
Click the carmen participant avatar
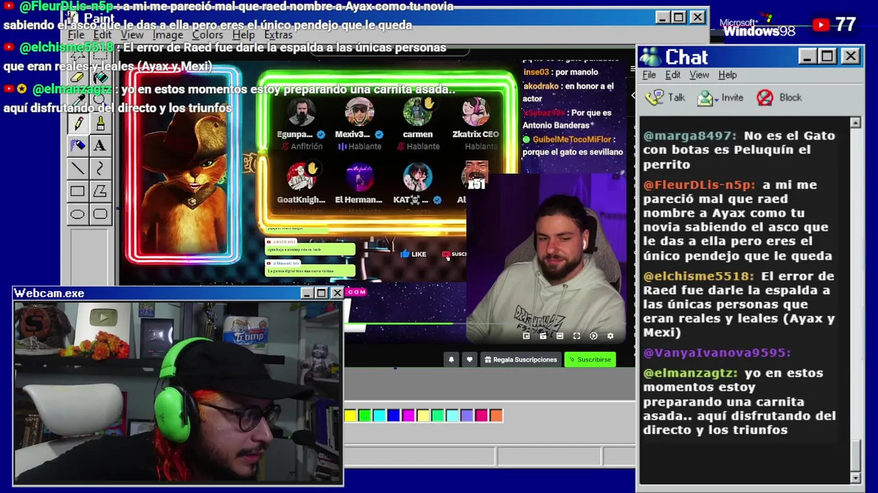pyautogui.click(x=418, y=112)
